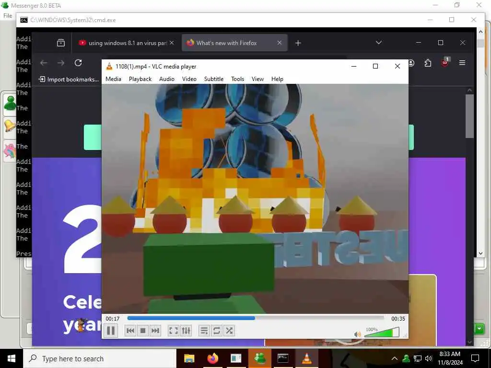
Task: Select the Messenger pink butterfly tab
Action: click(10, 150)
